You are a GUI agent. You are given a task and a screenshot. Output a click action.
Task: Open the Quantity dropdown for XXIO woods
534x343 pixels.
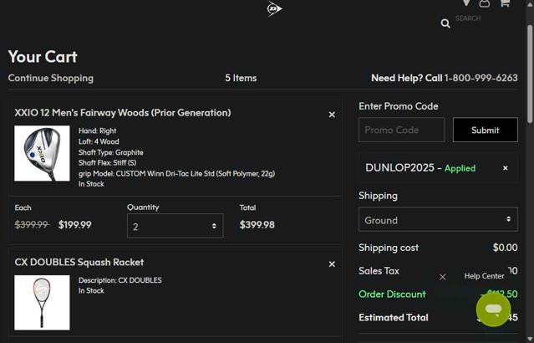(x=175, y=226)
